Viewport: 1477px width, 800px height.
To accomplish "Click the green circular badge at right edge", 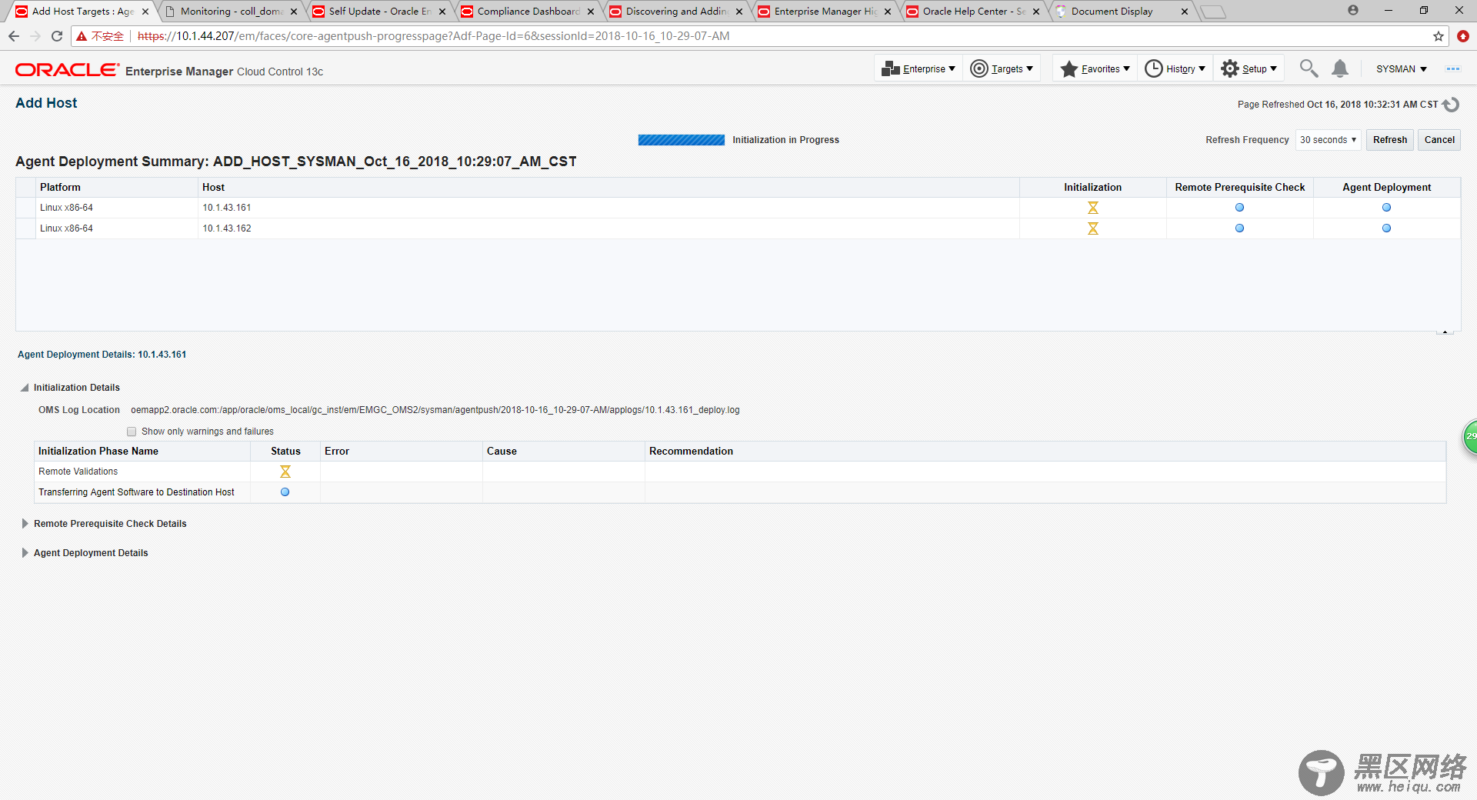I will click(1470, 436).
